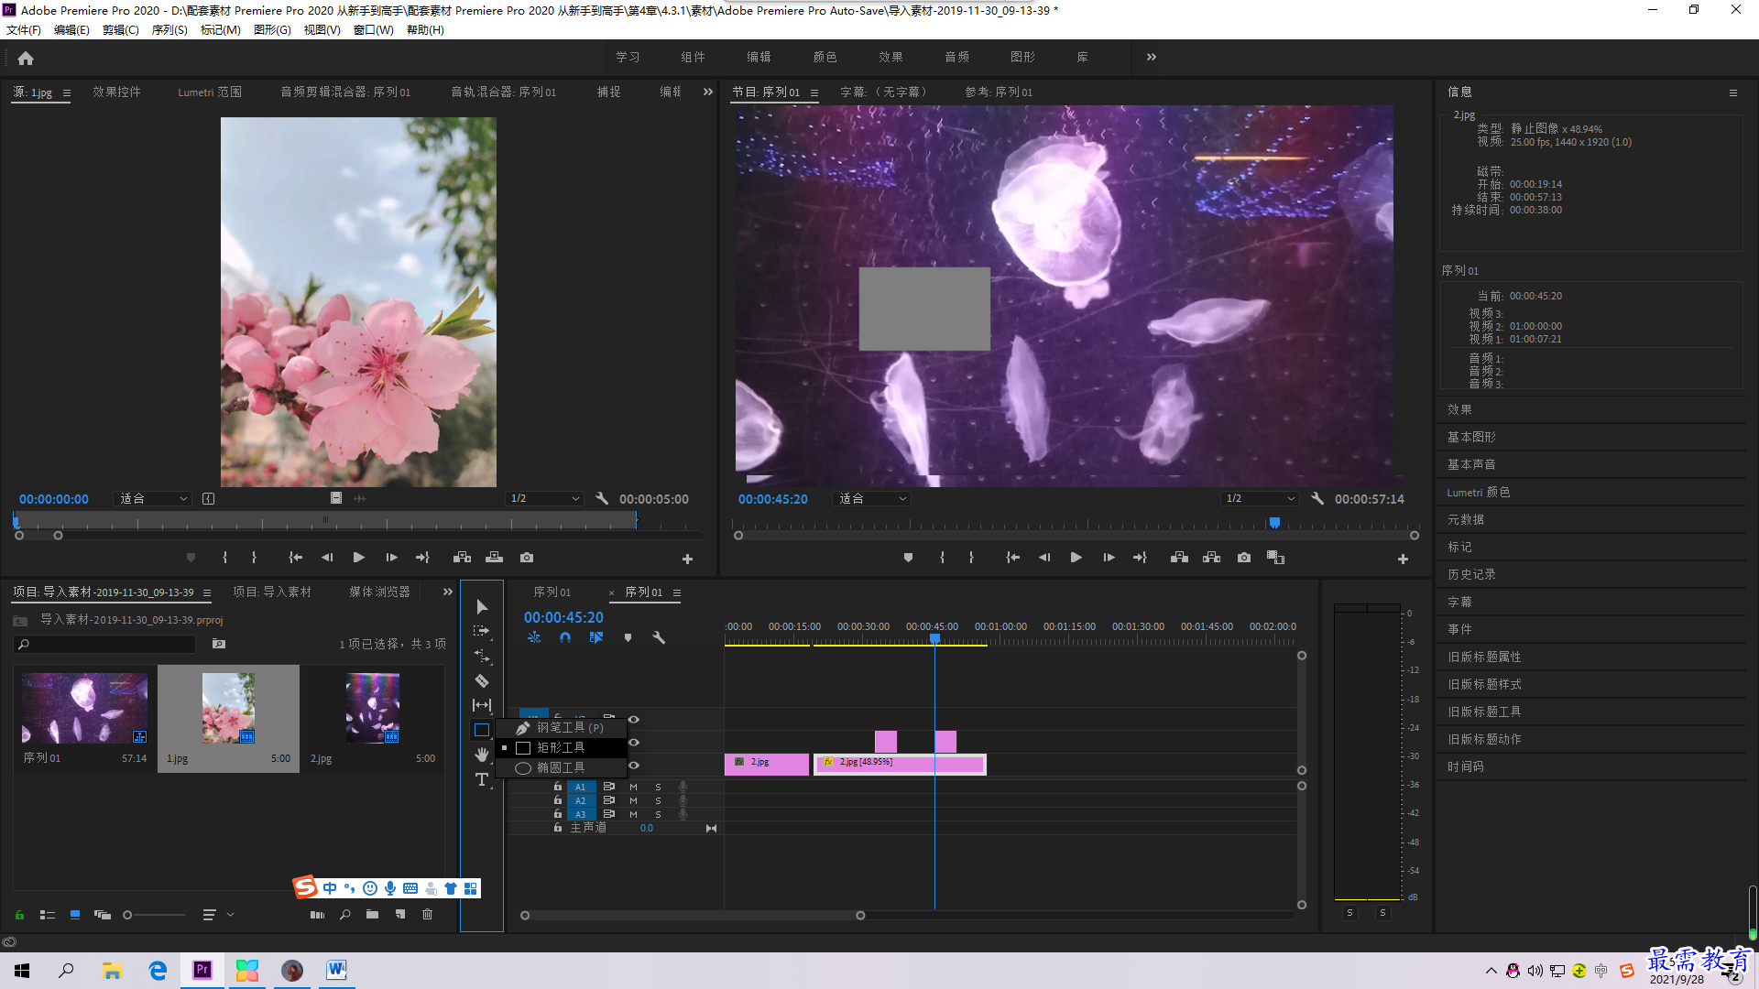Open timeline display settings wrench
1759x989 pixels.
[659, 637]
